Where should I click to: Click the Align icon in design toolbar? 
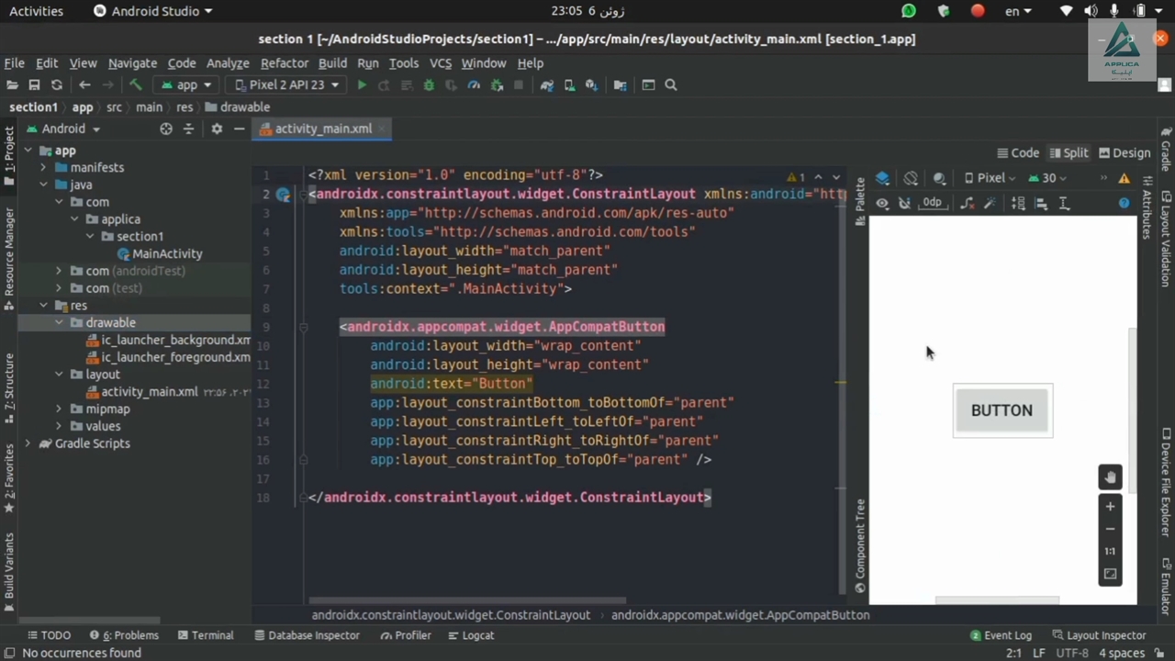point(1041,203)
